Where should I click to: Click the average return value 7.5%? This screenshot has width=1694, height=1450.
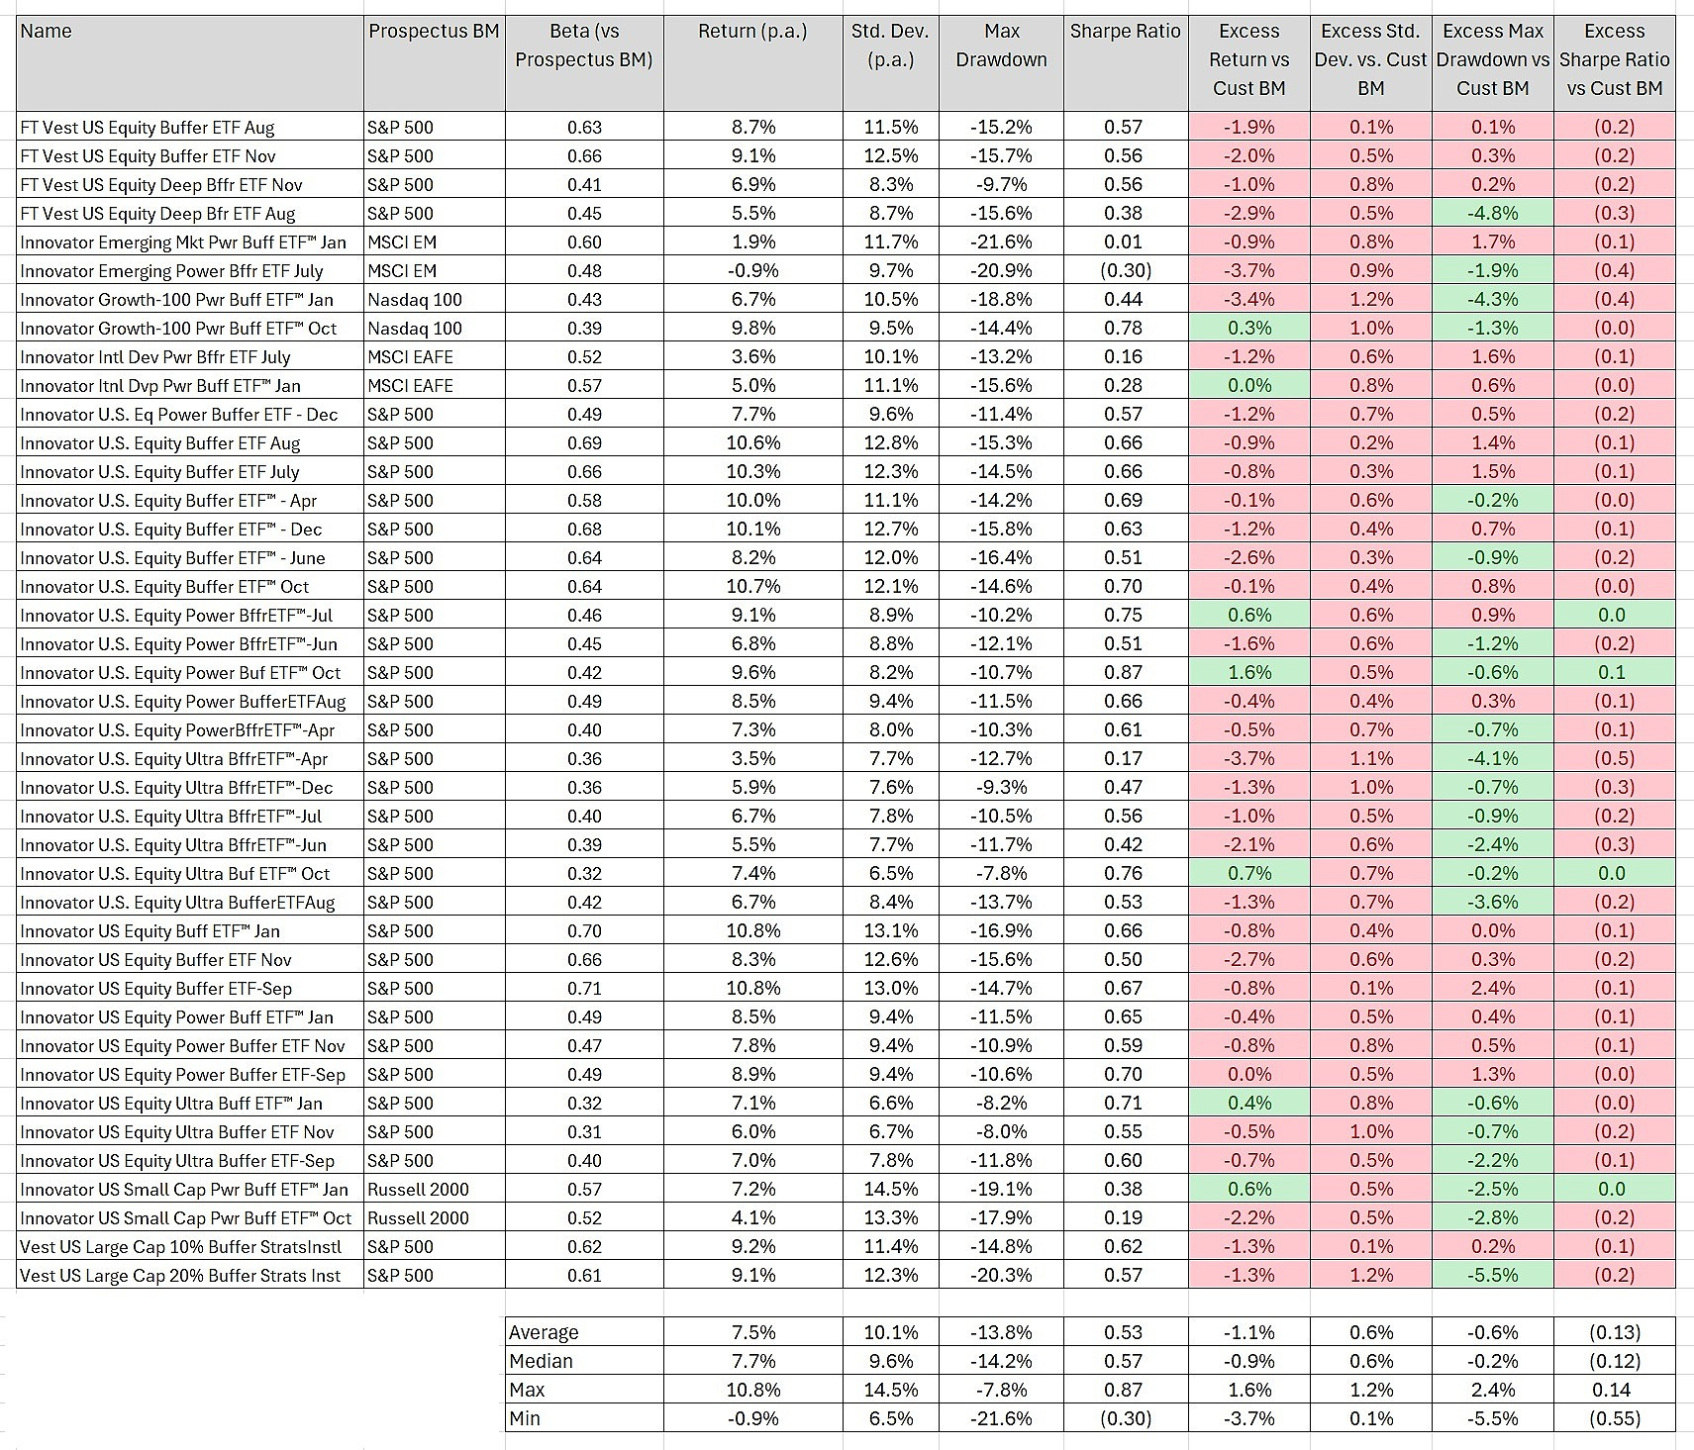[752, 1332]
